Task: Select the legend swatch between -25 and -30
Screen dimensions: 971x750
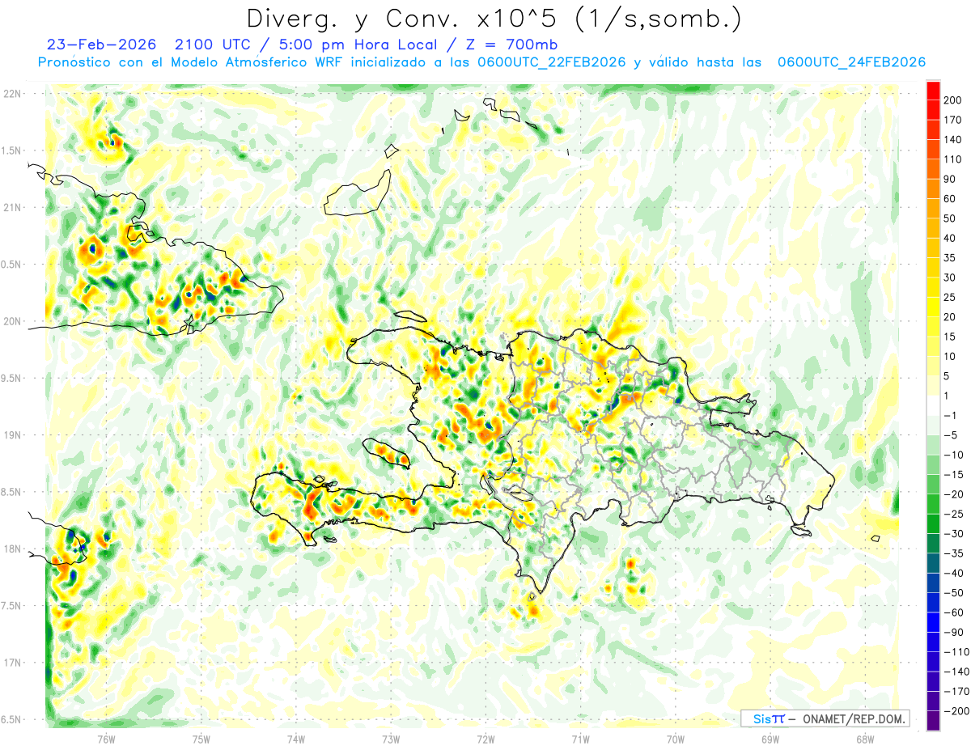Action: coord(933,523)
